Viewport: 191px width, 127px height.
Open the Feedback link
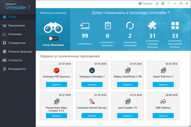pyautogui.click(x=147, y=4)
